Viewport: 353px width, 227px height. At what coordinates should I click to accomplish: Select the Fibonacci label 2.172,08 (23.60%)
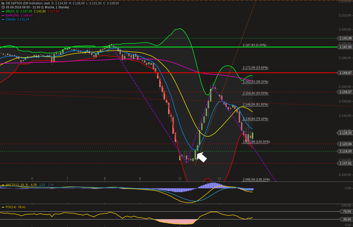tap(255, 68)
